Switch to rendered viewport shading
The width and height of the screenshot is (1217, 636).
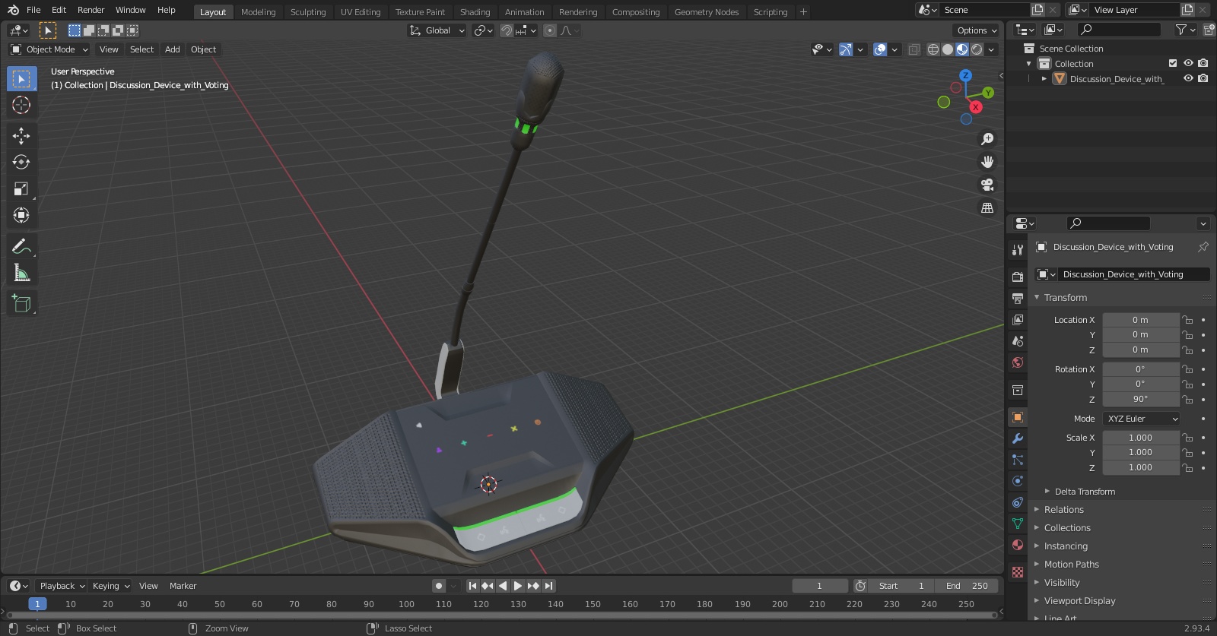pyautogui.click(x=977, y=49)
